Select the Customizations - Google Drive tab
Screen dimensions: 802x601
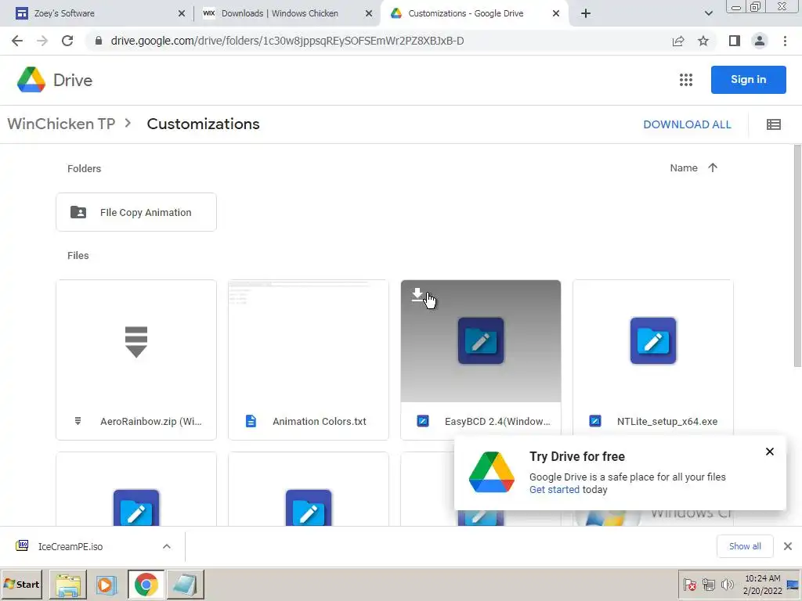click(474, 13)
